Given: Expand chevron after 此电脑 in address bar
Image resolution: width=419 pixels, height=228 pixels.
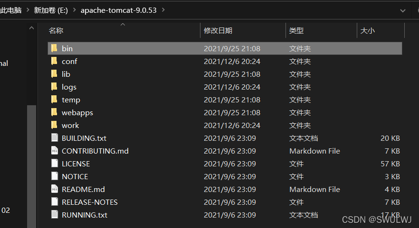Looking at the screenshot, I should click(x=28, y=10).
